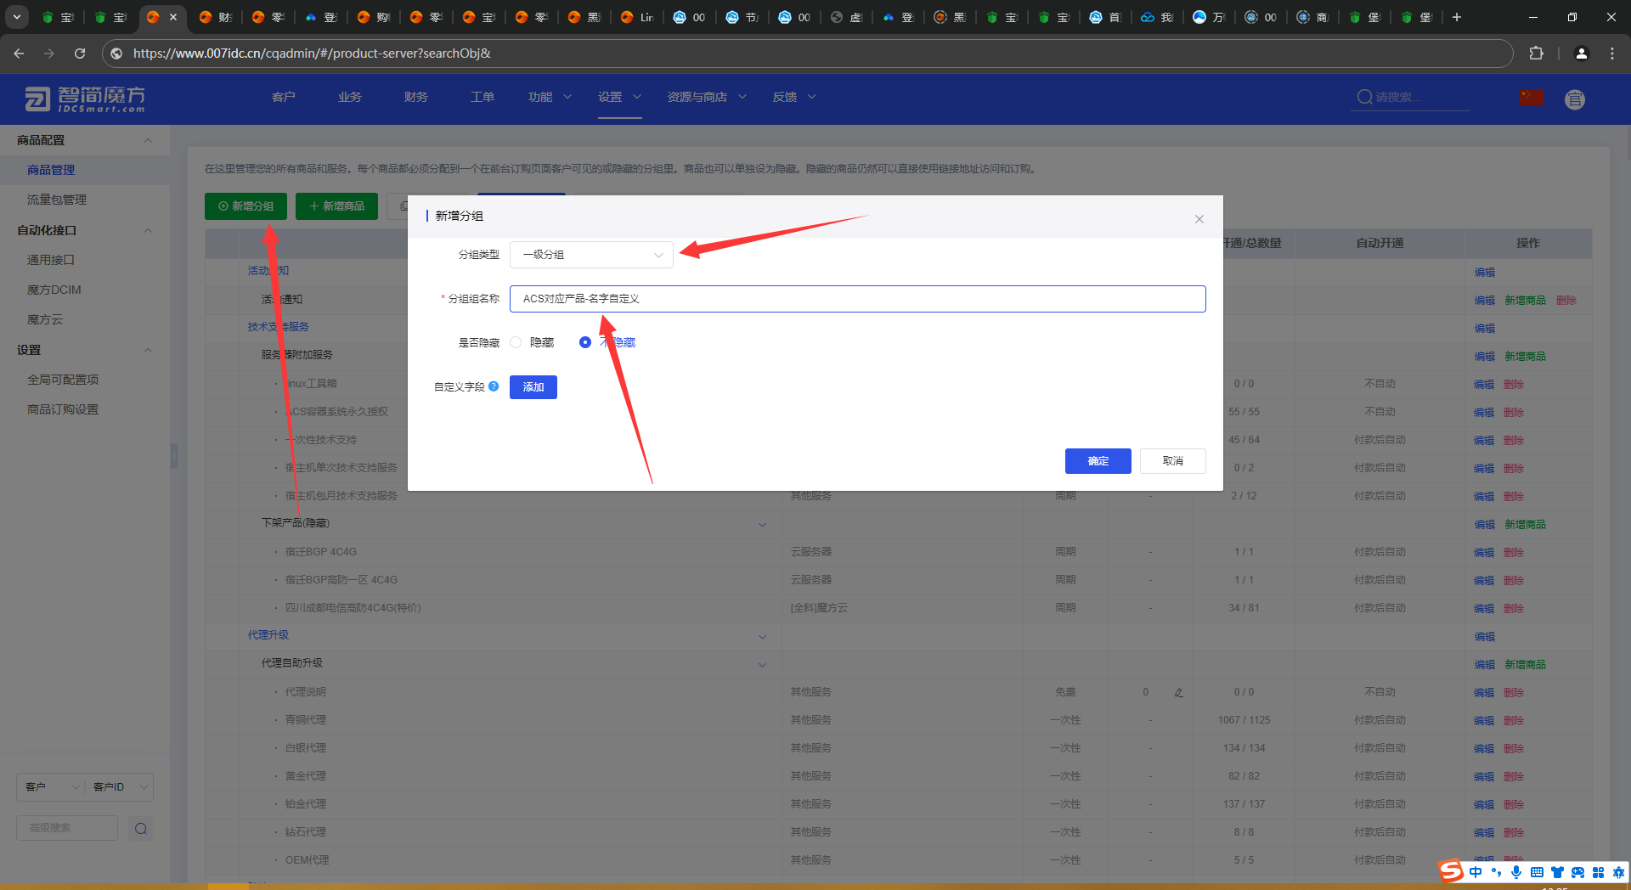This screenshot has height=890, width=1631.
Task: Collapse the 商品配置 sidebar section
Action: pos(148,140)
